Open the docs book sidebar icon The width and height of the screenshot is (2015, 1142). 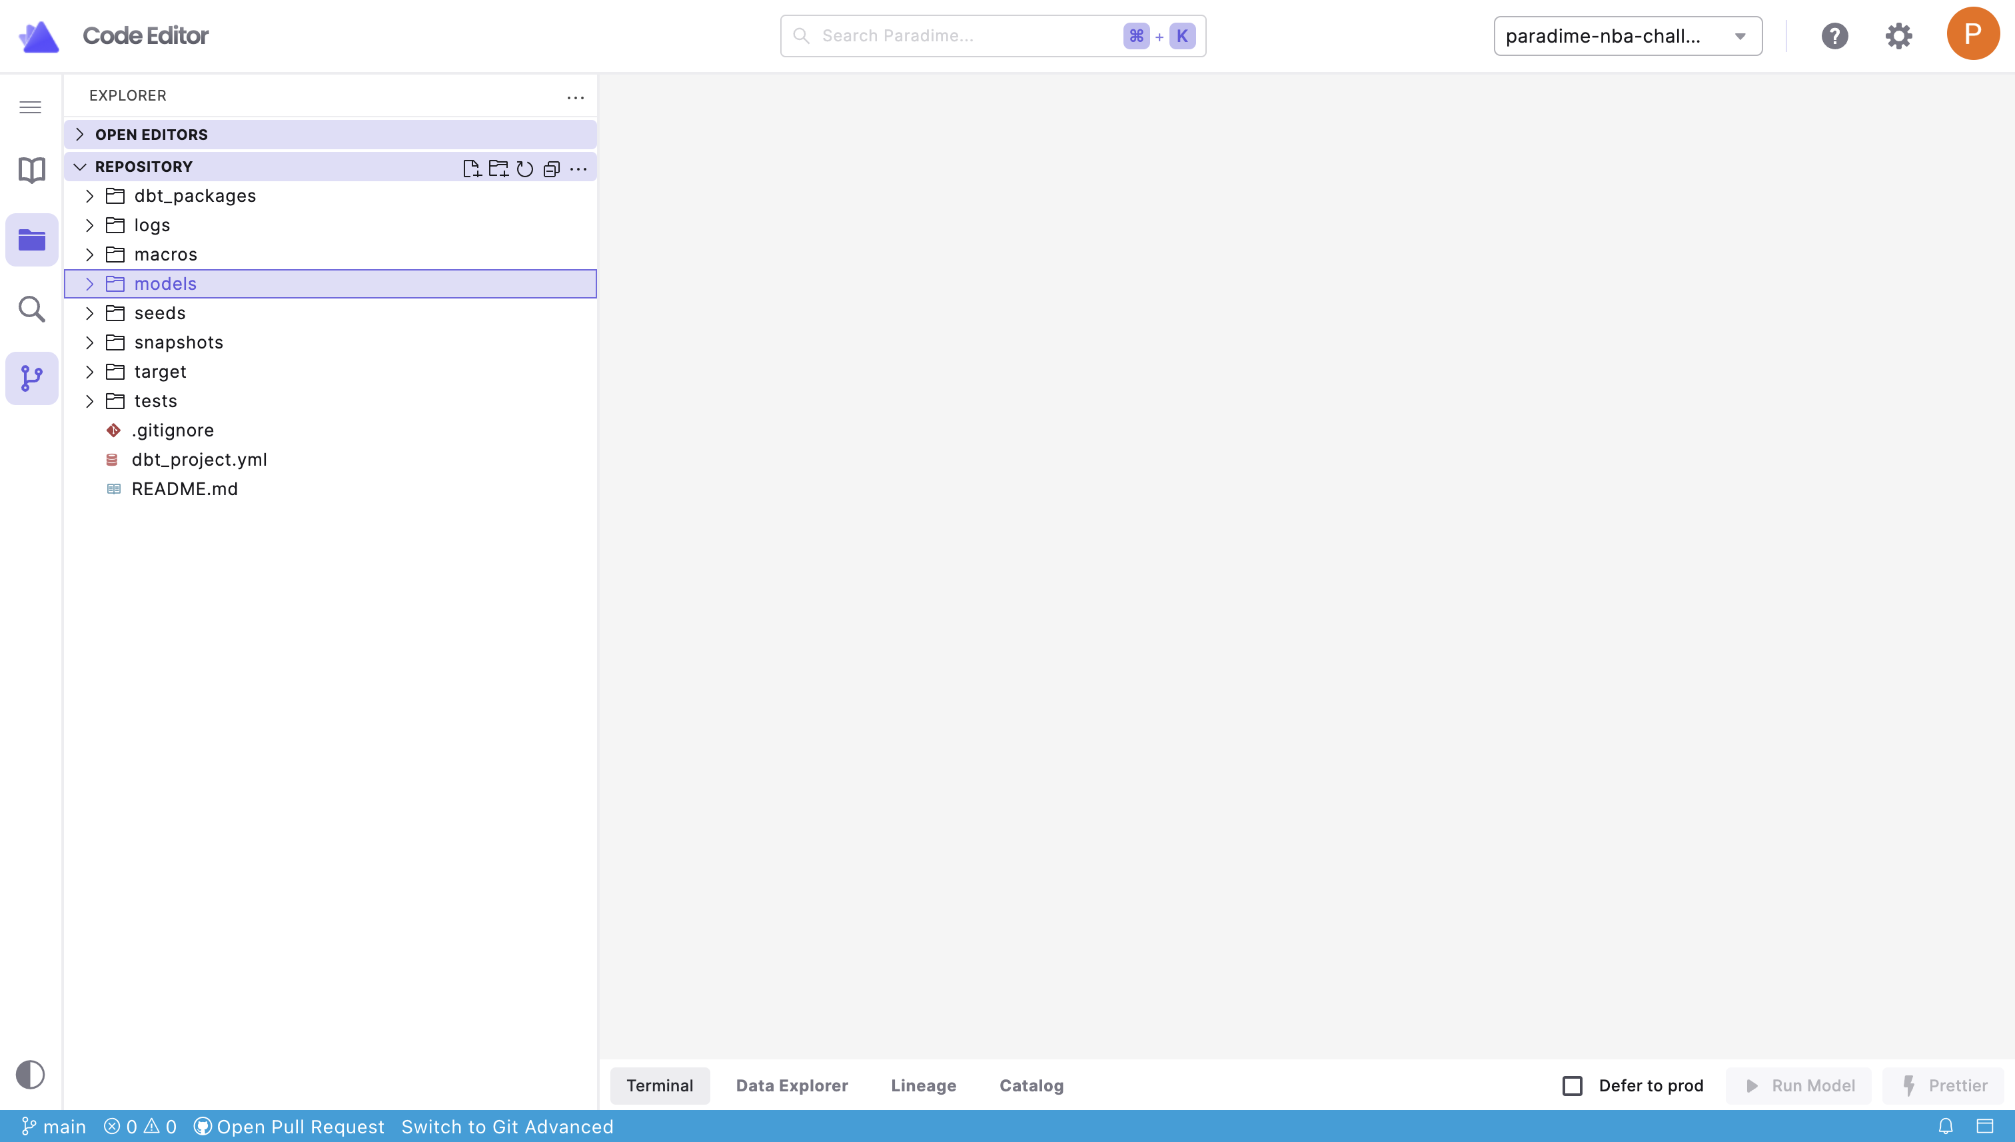(x=31, y=170)
